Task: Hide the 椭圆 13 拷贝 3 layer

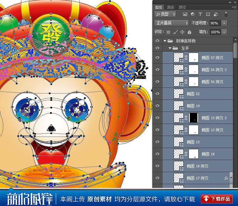Action: 157,118
